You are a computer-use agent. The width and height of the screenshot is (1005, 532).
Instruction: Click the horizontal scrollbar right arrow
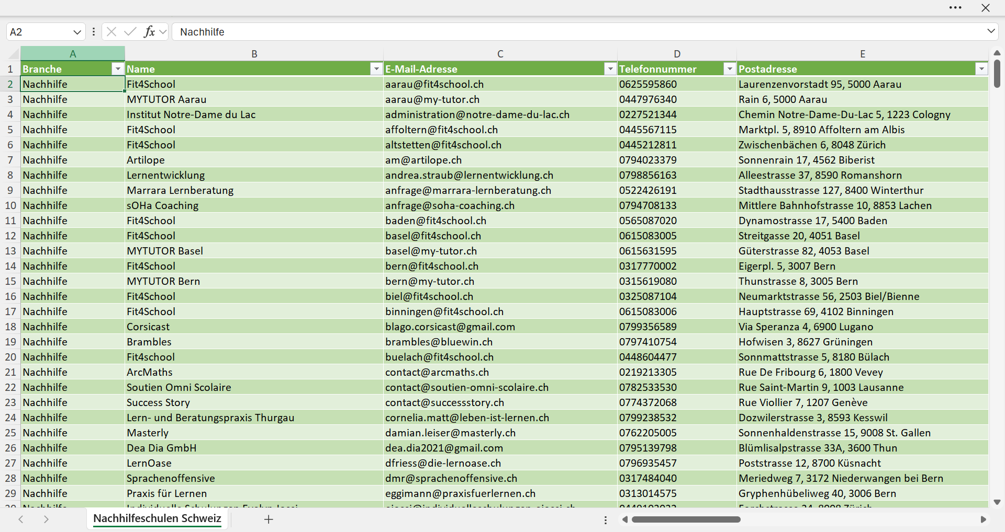tap(984, 519)
